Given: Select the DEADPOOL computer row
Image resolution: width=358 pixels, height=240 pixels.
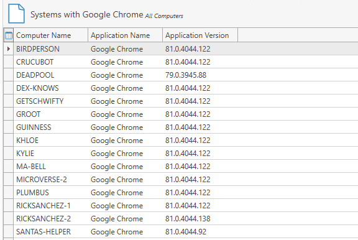Looking at the screenshot, I should tap(181, 75).
